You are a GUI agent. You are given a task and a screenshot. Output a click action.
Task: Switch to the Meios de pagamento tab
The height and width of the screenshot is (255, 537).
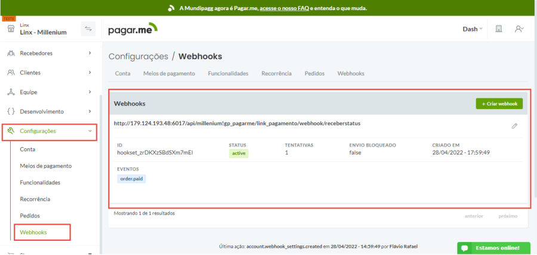point(169,73)
